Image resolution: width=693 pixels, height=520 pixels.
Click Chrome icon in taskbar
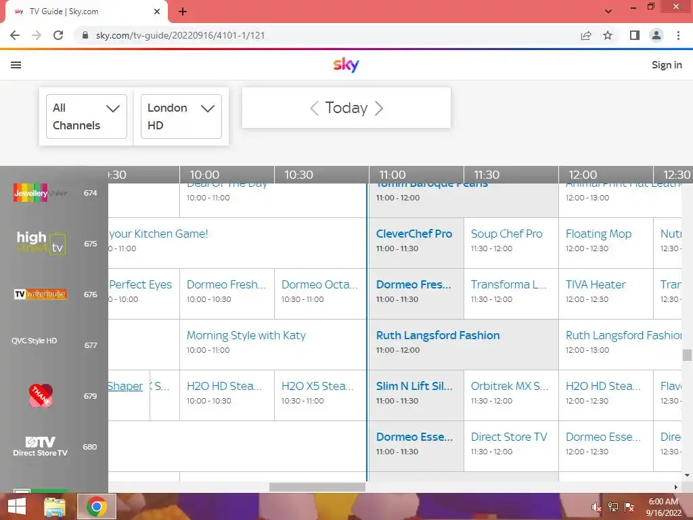coord(96,506)
